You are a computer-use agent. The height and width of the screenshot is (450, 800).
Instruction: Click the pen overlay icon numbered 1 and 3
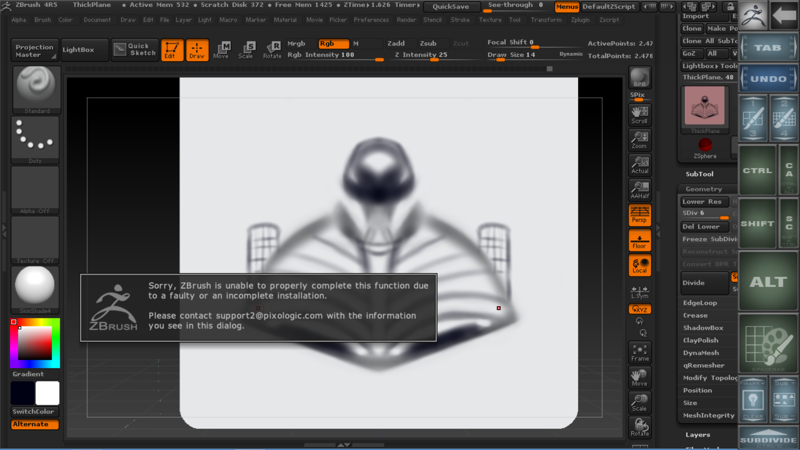click(x=753, y=118)
